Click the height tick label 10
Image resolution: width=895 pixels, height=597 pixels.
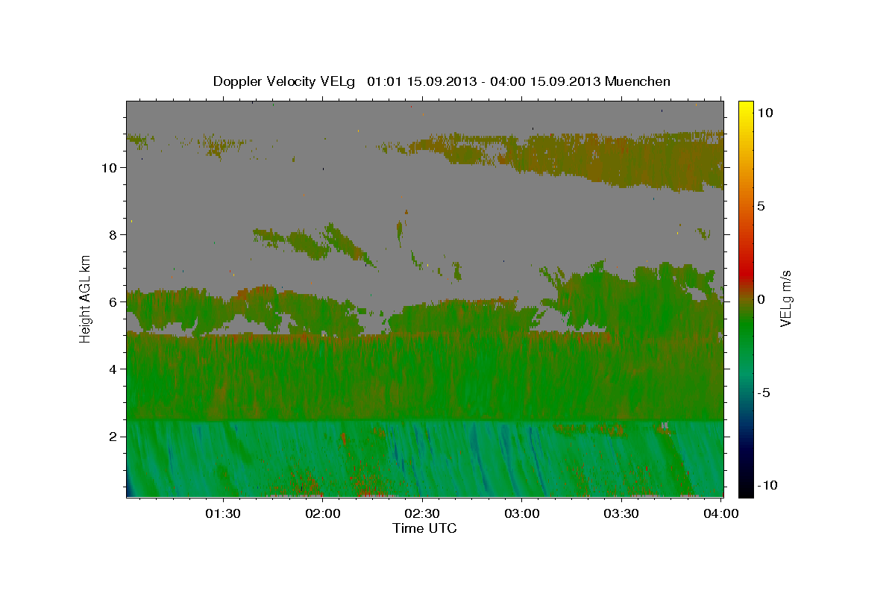pos(110,167)
